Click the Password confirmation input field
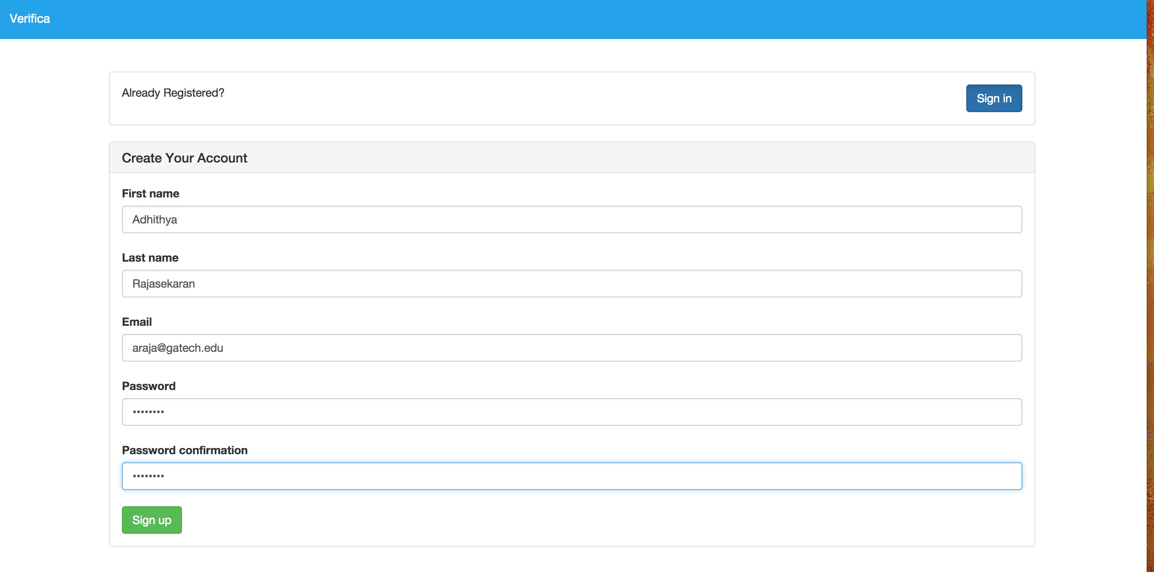 [571, 476]
